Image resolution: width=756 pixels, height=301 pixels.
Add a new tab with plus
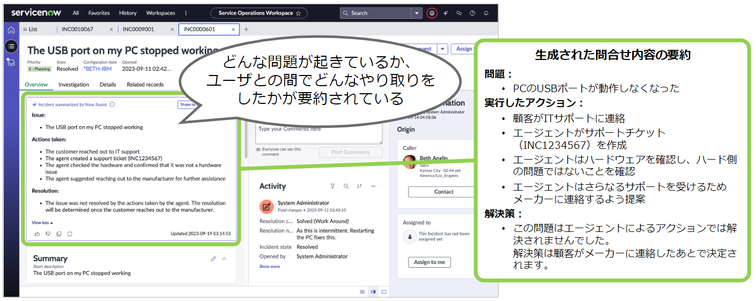(246, 29)
